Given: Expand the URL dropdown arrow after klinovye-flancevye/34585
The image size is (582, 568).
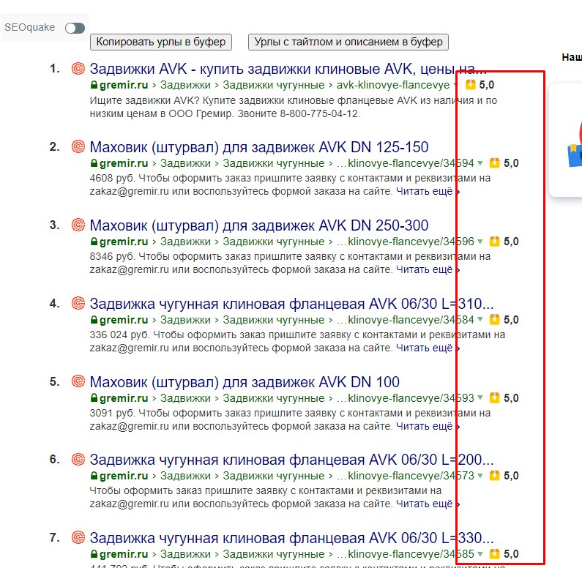Looking at the screenshot, I should (x=480, y=554).
